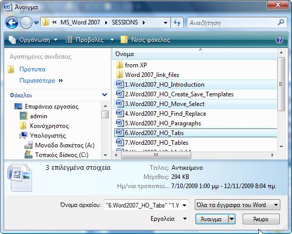Screen dimensions: 292x234
Task: Select Μονάδα δισκέτας (A:) drive
Action: (x=65, y=145)
